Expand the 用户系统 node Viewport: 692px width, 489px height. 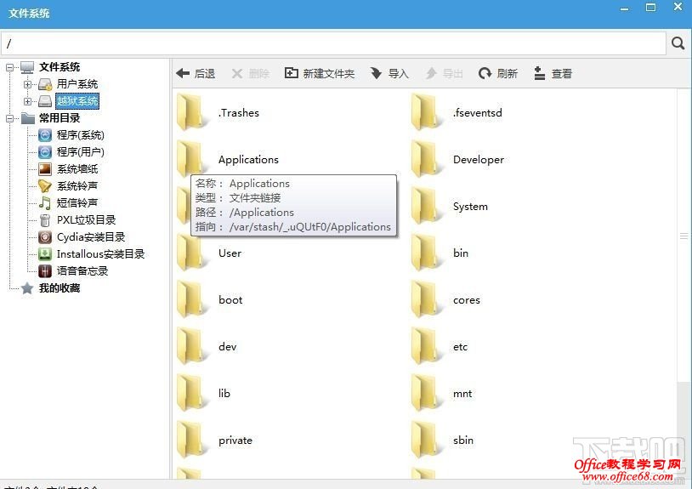[27, 84]
